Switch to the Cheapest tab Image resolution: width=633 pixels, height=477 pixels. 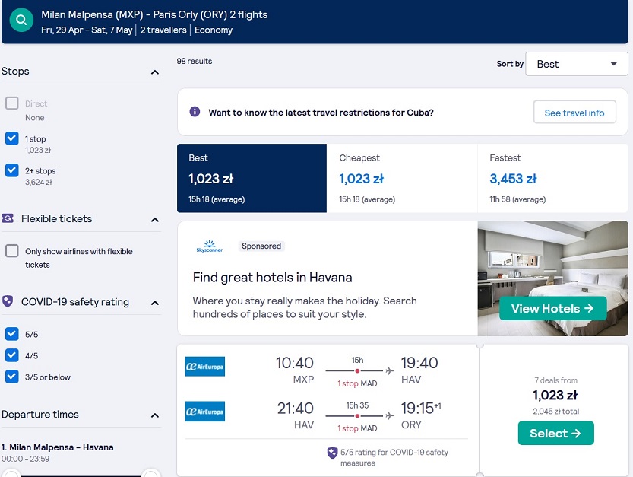click(x=402, y=178)
